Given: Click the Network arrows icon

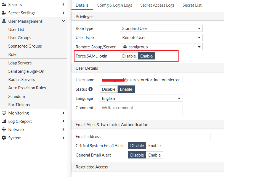Looking at the screenshot, I should (4, 130).
